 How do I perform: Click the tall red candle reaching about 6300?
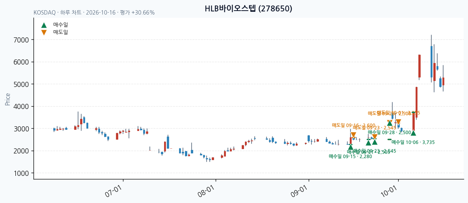(420, 66)
